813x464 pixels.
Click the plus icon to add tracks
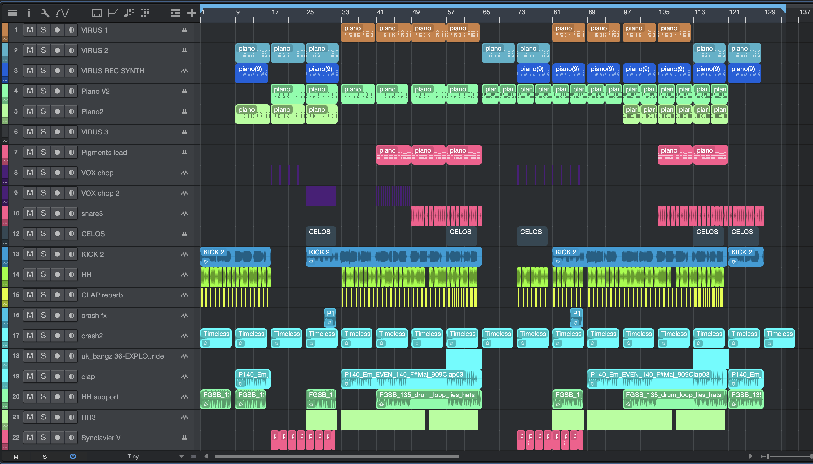191,13
